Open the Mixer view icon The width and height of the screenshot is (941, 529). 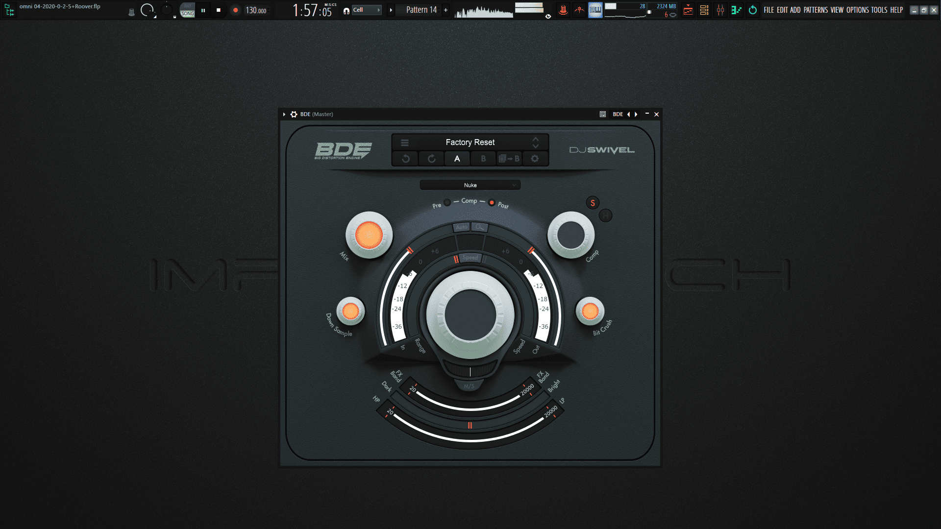pos(720,10)
